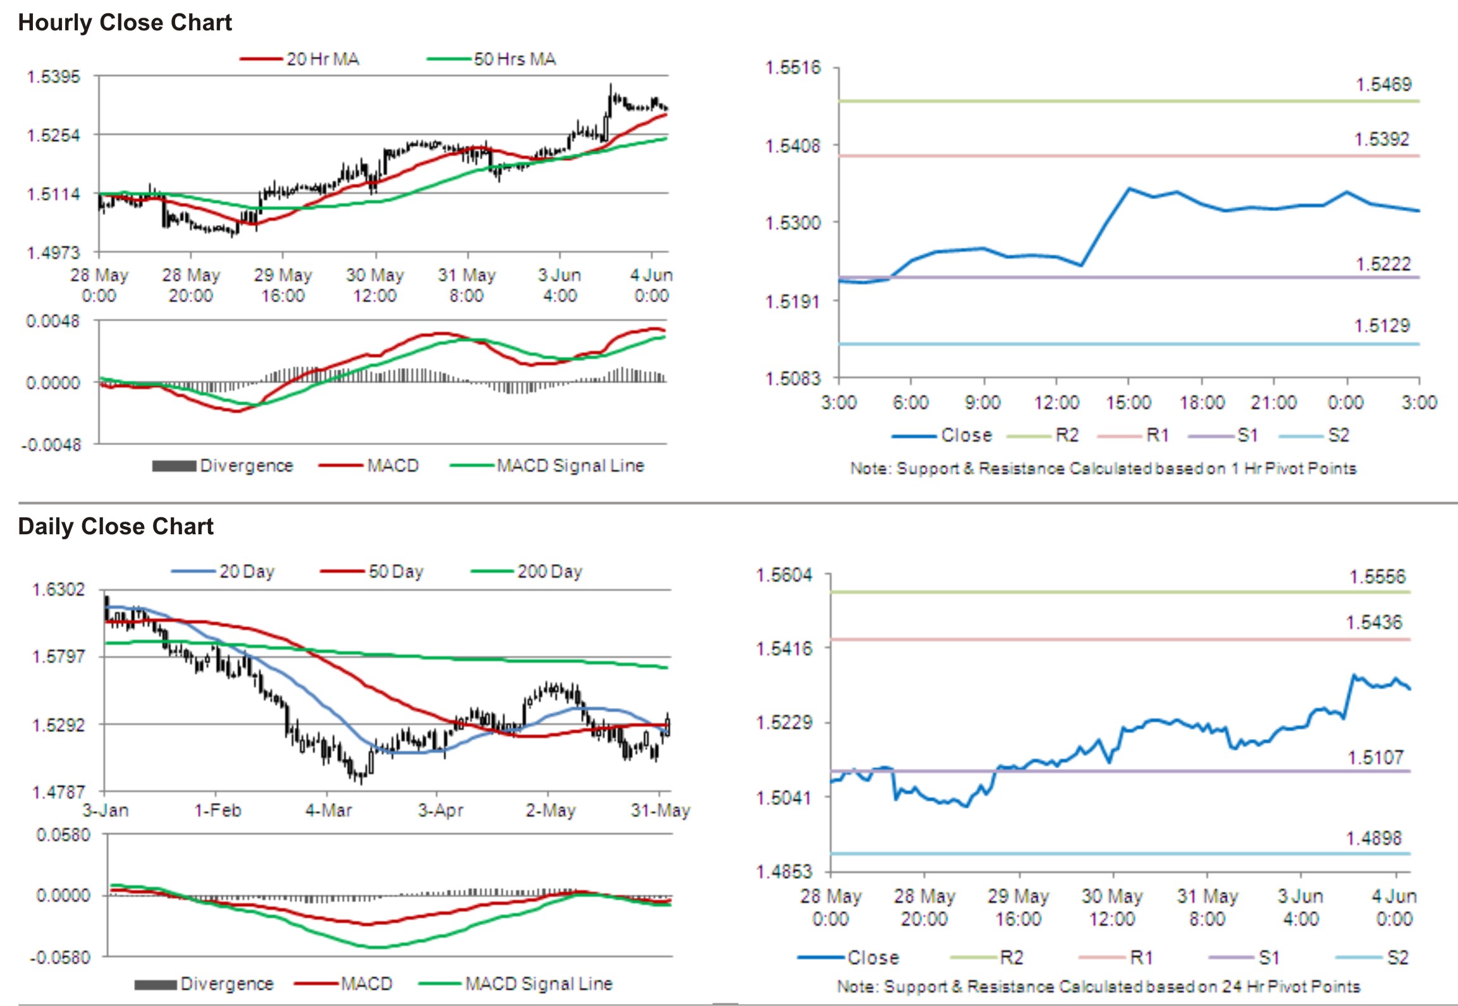Click the 1.5392 R1 level label

[1381, 139]
